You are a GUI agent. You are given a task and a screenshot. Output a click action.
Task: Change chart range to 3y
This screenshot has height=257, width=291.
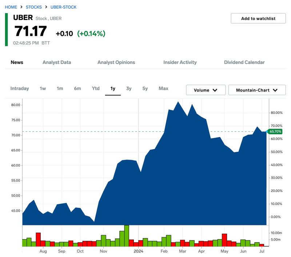[129, 89]
